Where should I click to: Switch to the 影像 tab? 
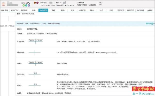click(x=63, y=10)
